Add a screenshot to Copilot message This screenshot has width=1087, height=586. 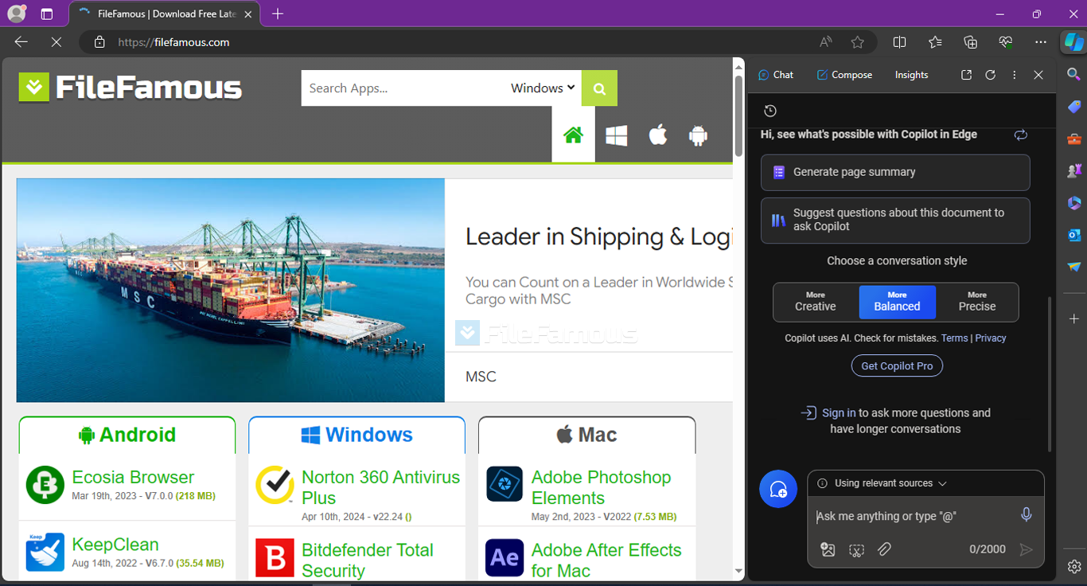pos(856,549)
